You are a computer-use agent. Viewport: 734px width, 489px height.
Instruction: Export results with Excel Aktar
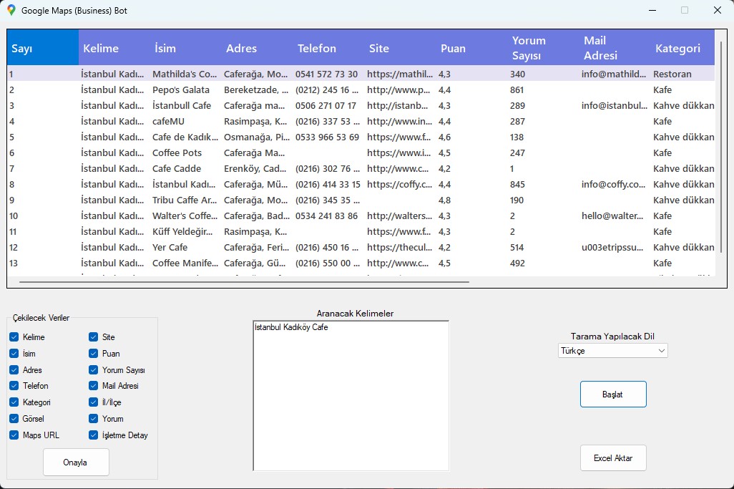tap(613, 458)
